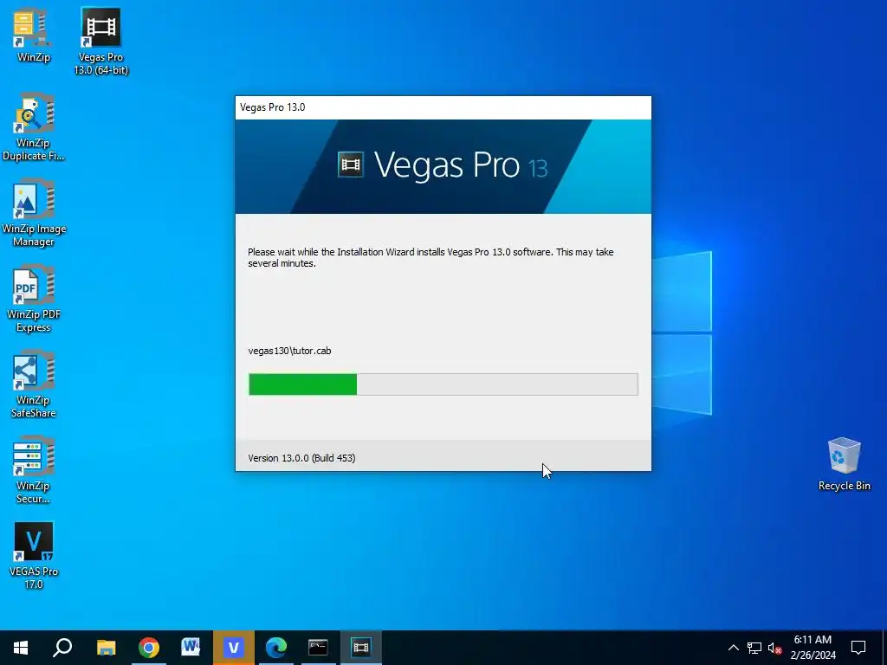Open Microsoft Edge from taskbar
The height and width of the screenshot is (665, 887).
pos(276,648)
